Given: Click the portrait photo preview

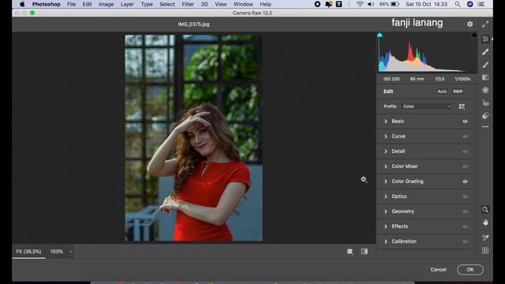Looking at the screenshot, I should (x=193, y=138).
